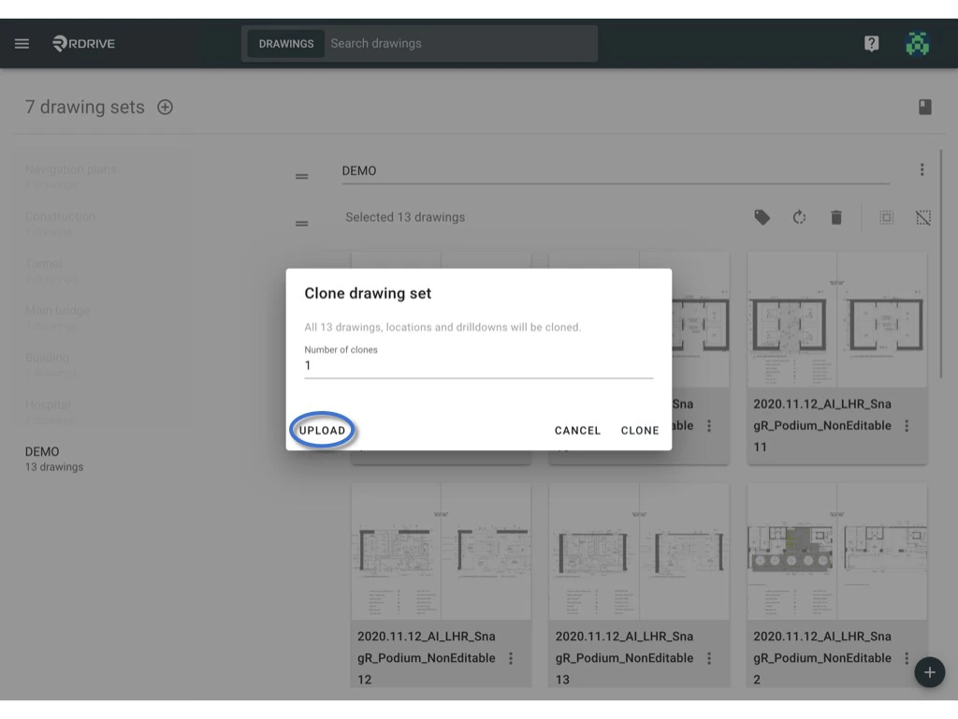Click the deselect-all icon

(923, 217)
